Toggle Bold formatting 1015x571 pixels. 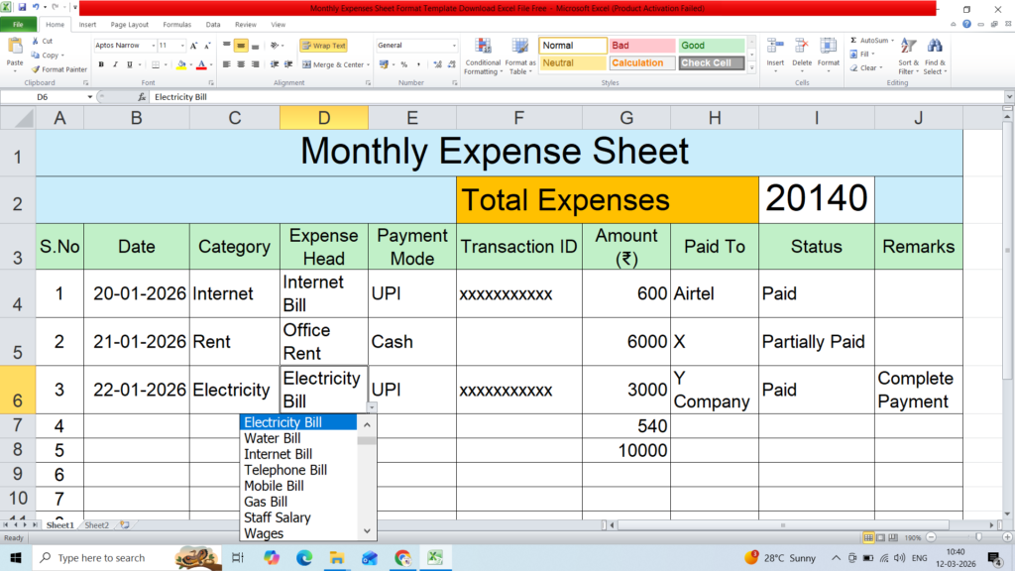click(101, 64)
